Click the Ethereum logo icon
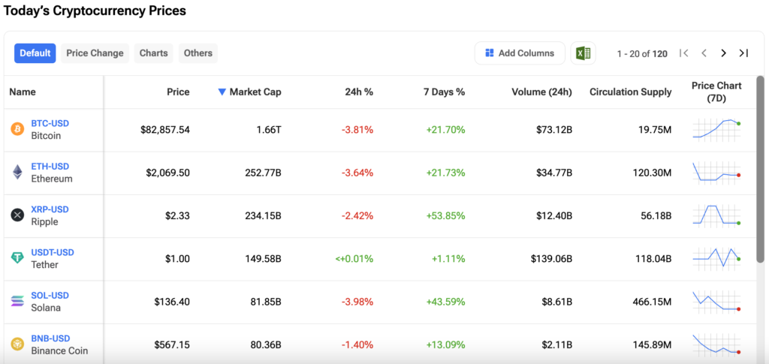Screen dimensions: 769x364 click(x=17, y=173)
